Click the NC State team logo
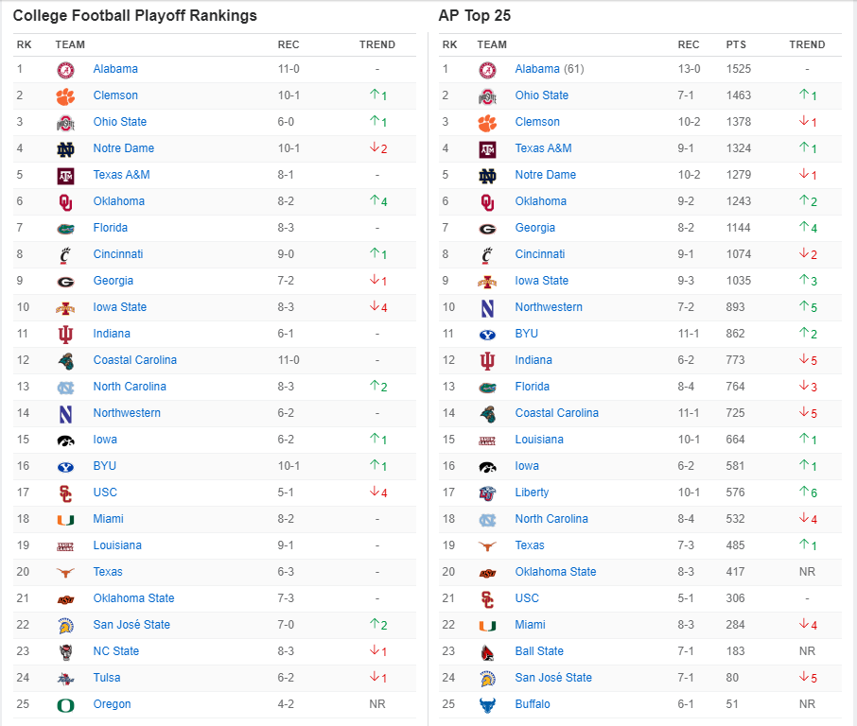Image resolution: width=857 pixels, height=726 pixels. pos(65,651)
